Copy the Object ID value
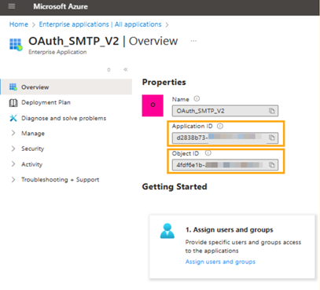The height and width of the screenshot is (290, 320). point(272,165)
